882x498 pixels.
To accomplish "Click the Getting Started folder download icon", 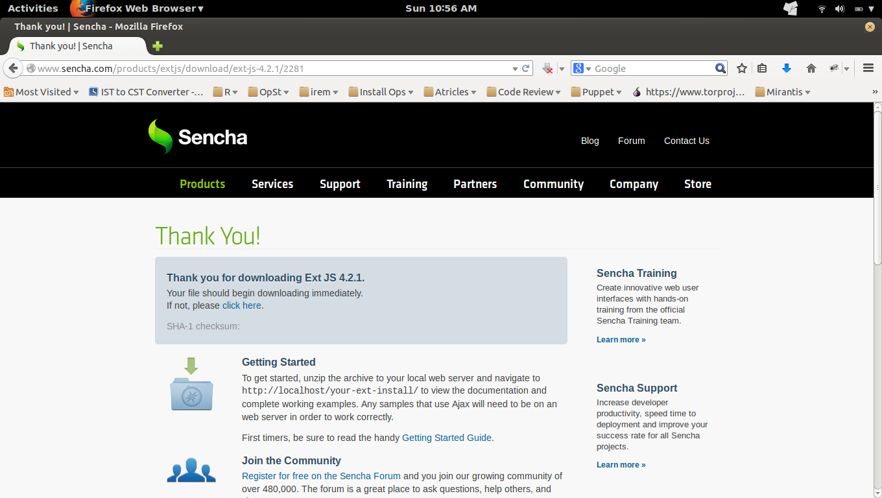I will coord(192,384).
